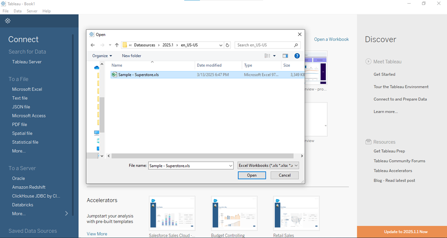Viewport: 447px width, 238px height.
Task: Open the Data menu
Action: [17, 11]
